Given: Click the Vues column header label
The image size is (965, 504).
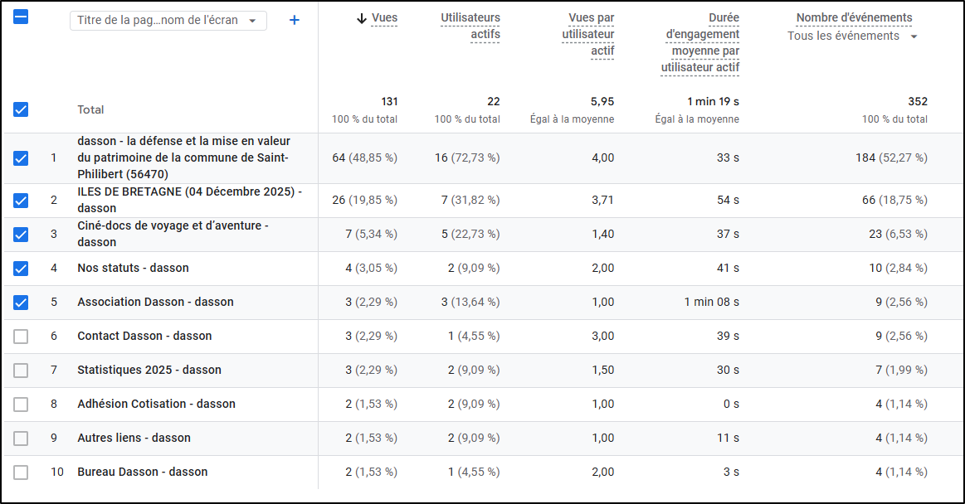Looking at the screenshot, I should coord(384,18).
